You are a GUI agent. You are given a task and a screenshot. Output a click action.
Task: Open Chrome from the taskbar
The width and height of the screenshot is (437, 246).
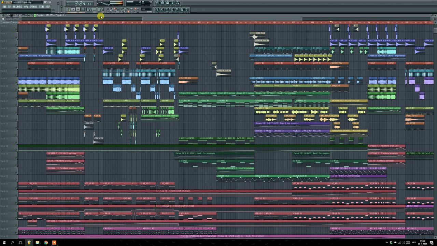pyautogui.click(x=46, y=243)
